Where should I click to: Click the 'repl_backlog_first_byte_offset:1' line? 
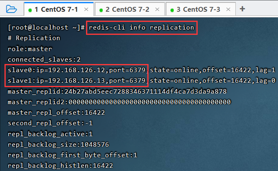point(72,155)
